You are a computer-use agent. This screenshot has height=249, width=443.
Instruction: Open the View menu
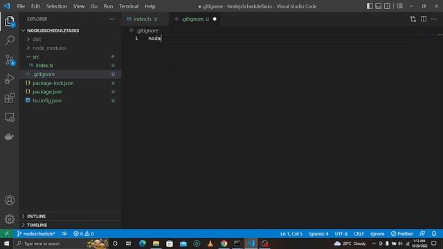pos(79,6)
